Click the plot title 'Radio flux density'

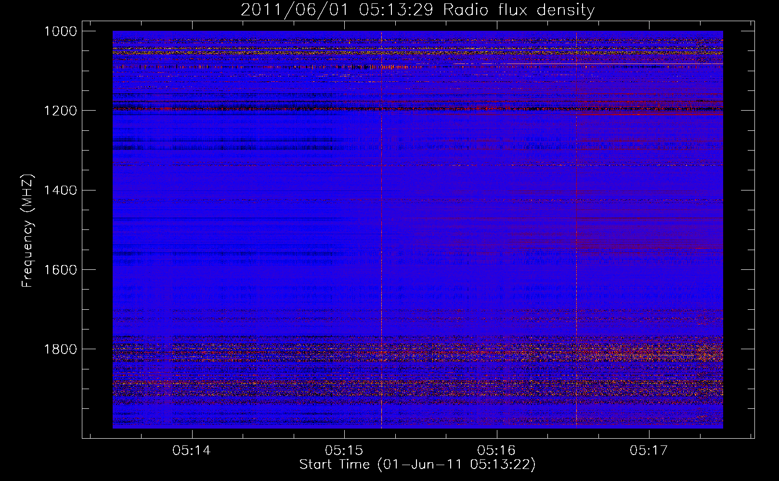(519, 10)
